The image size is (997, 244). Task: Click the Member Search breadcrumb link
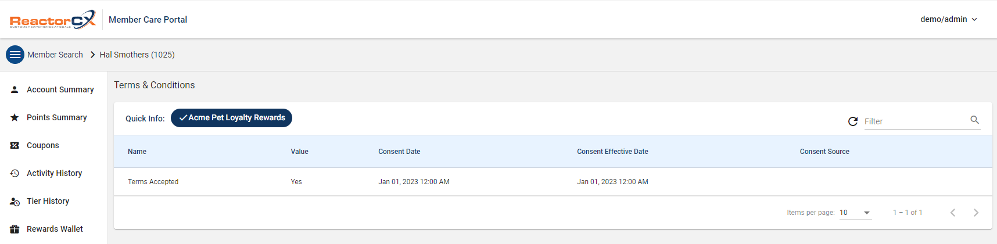(x=55, y=55)
